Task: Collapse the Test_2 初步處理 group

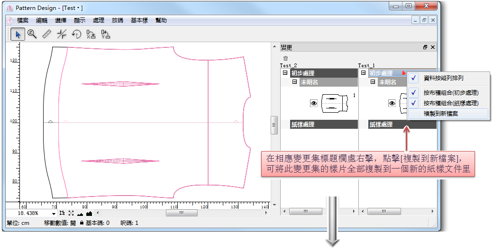Action: click(285, 73)
